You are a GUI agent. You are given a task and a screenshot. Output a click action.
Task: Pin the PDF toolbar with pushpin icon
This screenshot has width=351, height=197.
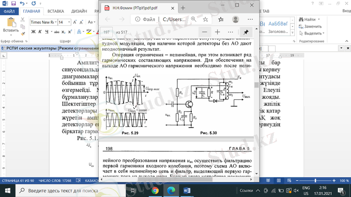click(246, 32)
